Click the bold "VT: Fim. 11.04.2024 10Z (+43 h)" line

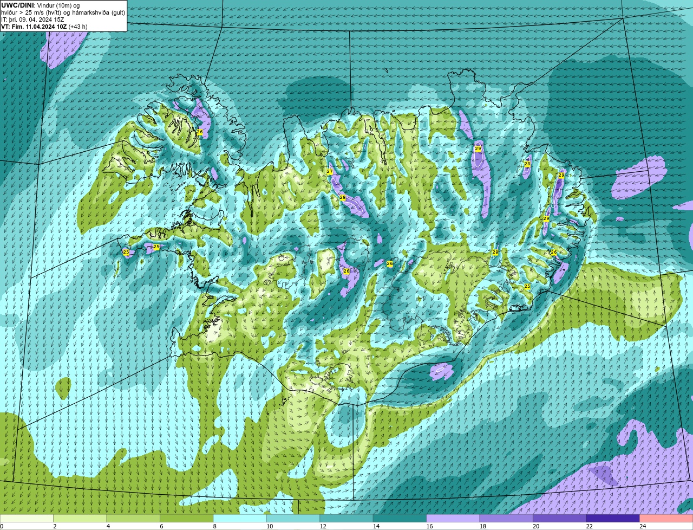click(44, 27)
